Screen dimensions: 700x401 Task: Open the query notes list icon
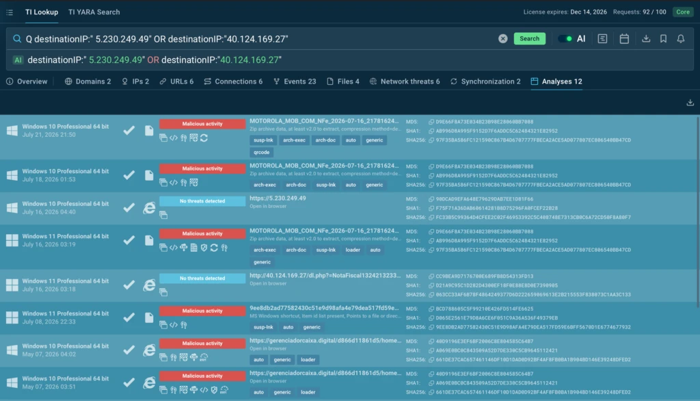(x=602, y=39)
